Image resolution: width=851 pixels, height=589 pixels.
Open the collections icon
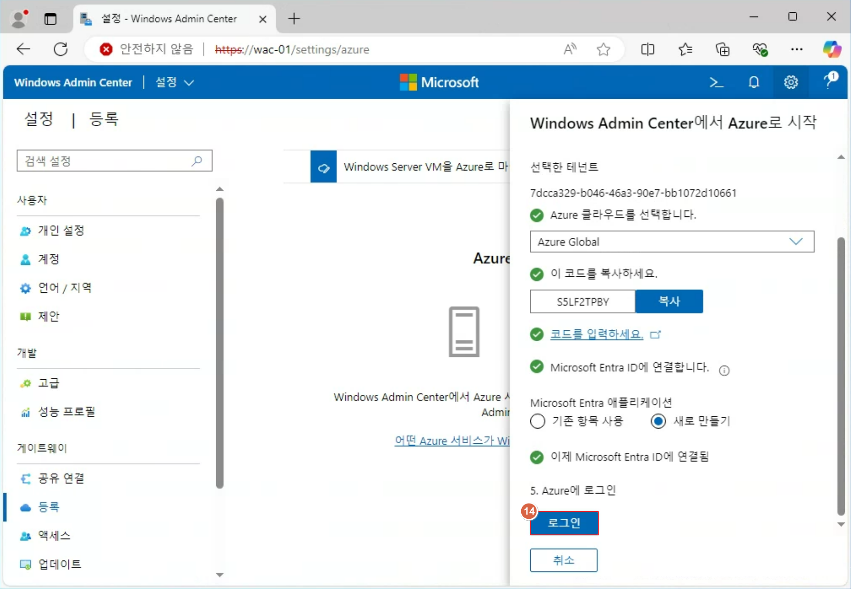(x=722, y=49)
